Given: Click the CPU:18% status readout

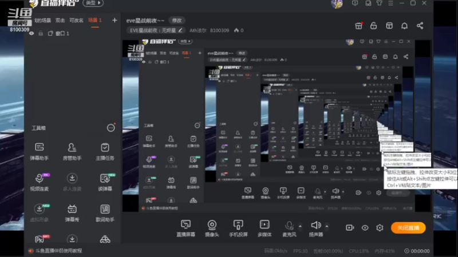Looking at the screenshot, I should point(359,251).
